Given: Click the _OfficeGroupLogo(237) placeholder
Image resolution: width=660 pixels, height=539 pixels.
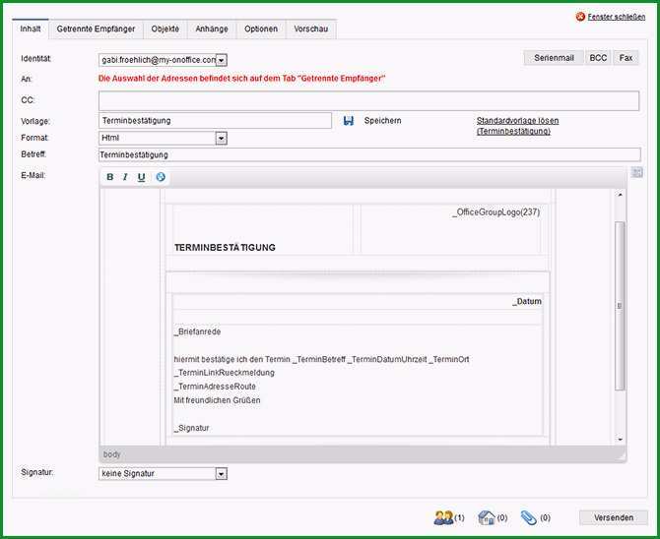Looking at the screenshot, I should coord(495,211).
